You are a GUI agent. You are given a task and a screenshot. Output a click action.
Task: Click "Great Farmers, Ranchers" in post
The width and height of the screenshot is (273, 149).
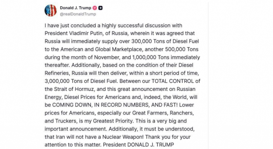point(163,113)
